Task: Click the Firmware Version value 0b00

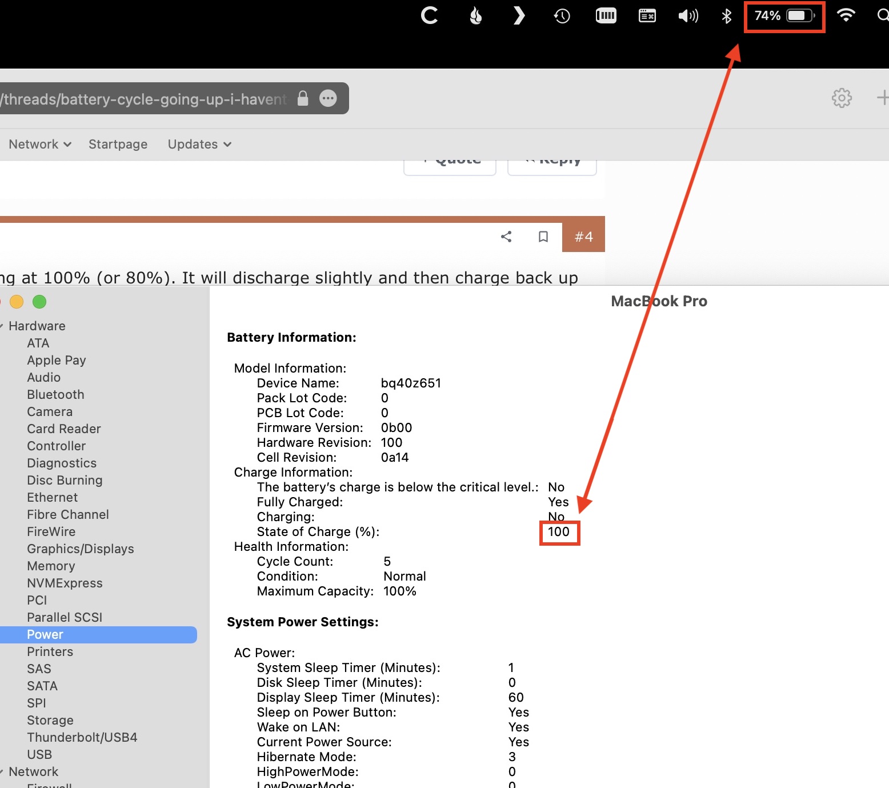Action: coord(396,427)
